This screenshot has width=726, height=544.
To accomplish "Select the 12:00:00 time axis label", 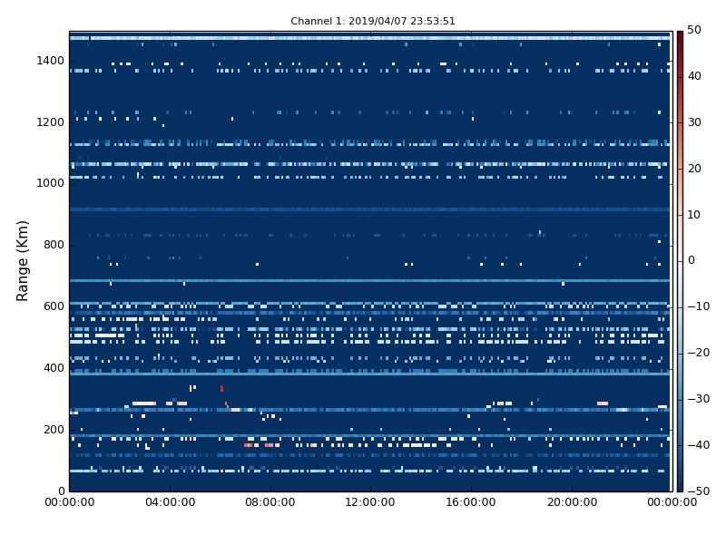I will 370,502.
